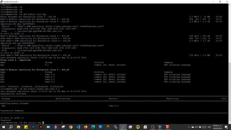Switch to the active PuTTY taskbar icon

[123, 127]
